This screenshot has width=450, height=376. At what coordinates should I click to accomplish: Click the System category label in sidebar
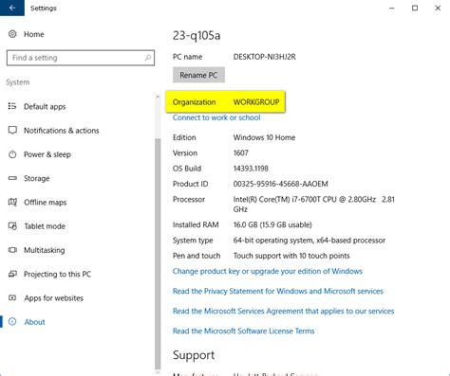click(18, 82)
